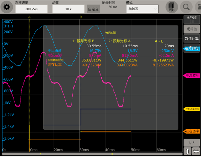This screenshot has width=201, height=157.
Task: Click the horizontal zoom arrow icon
Action: (196, 151)
